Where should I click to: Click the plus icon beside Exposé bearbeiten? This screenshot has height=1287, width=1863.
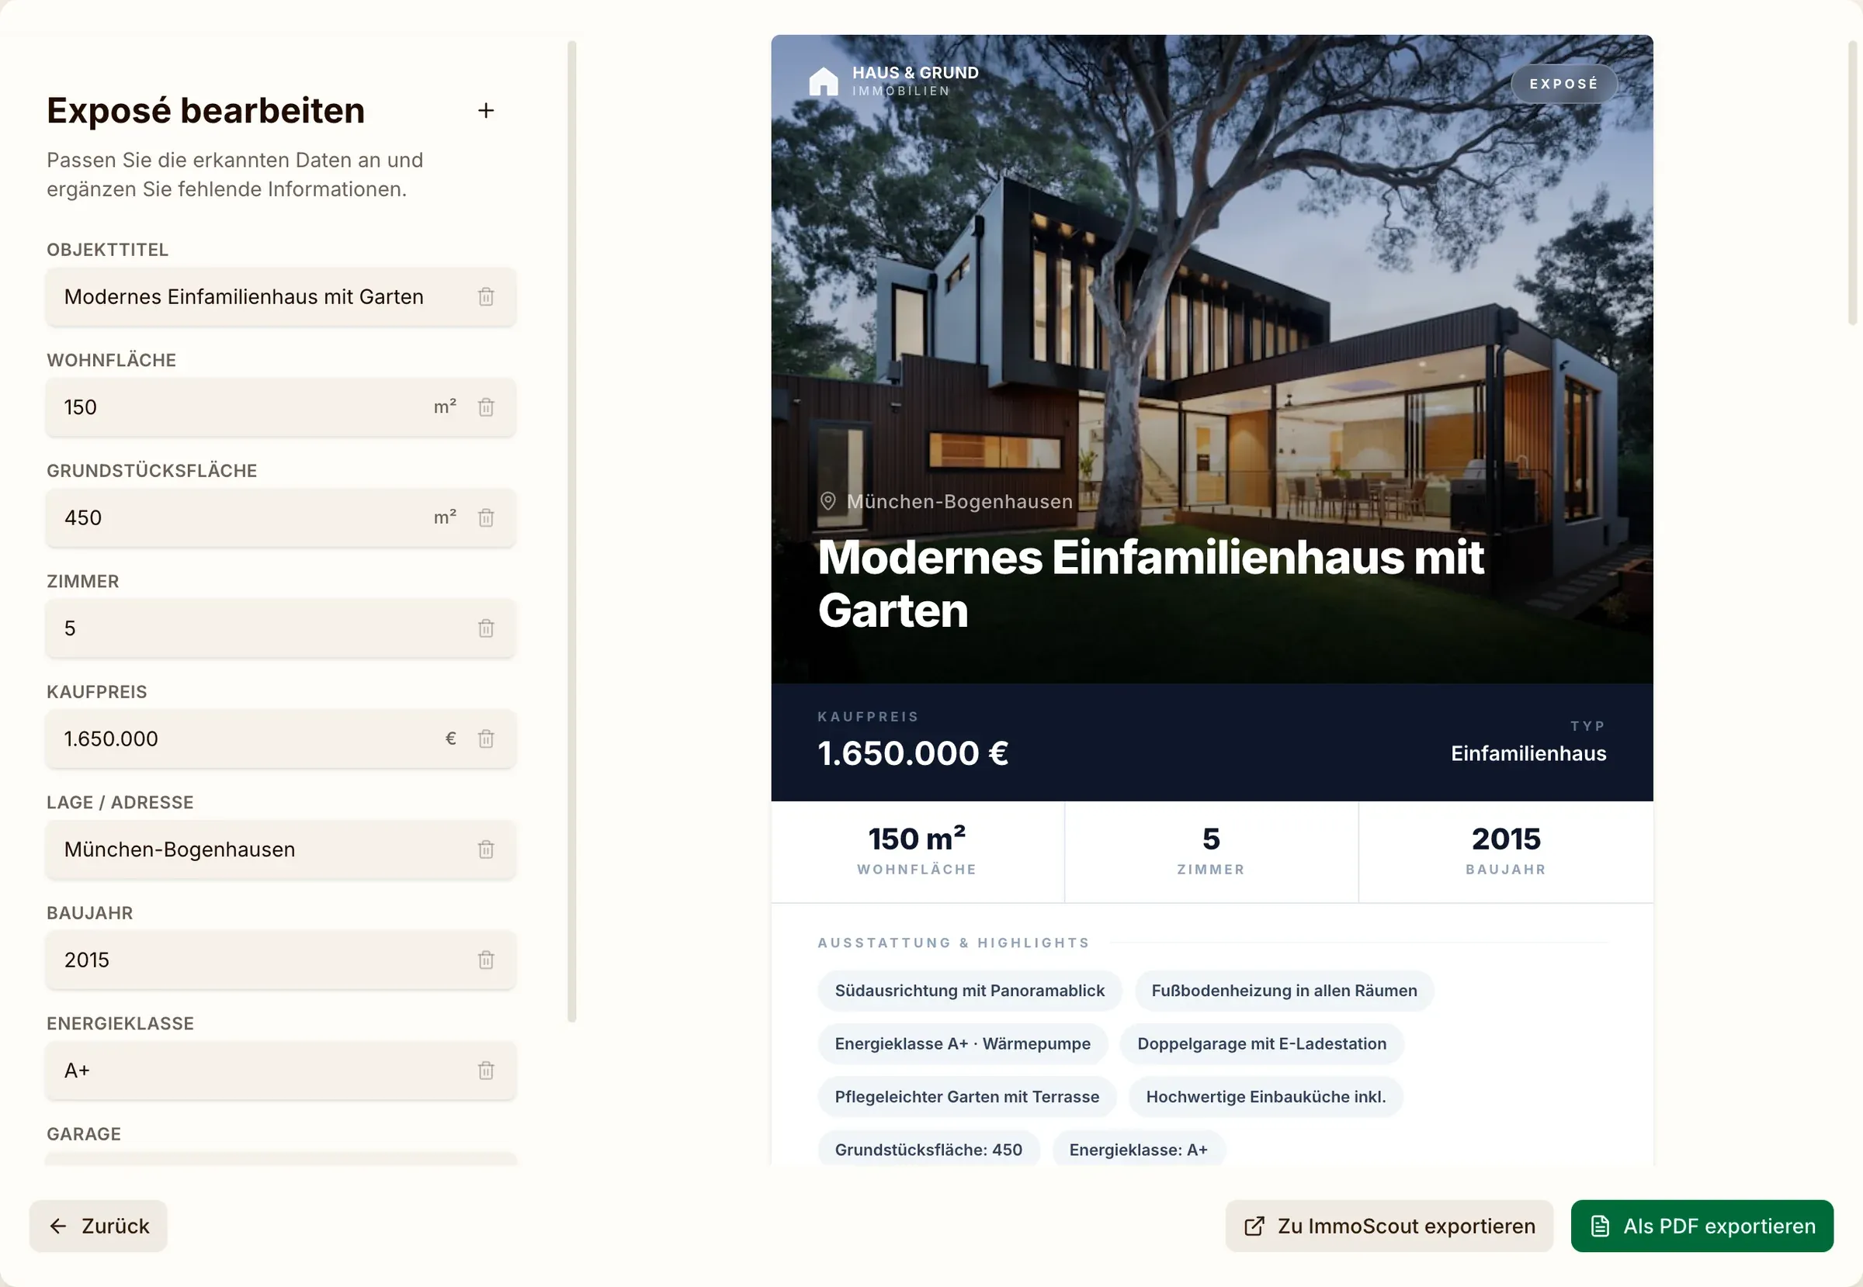click(x=486, y=110)
